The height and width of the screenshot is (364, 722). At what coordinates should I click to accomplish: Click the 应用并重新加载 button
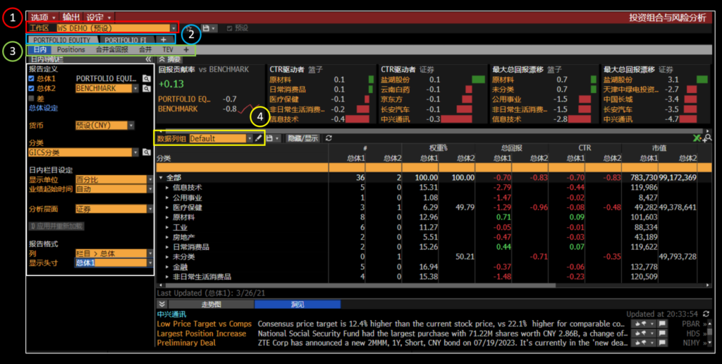point(56,226)
